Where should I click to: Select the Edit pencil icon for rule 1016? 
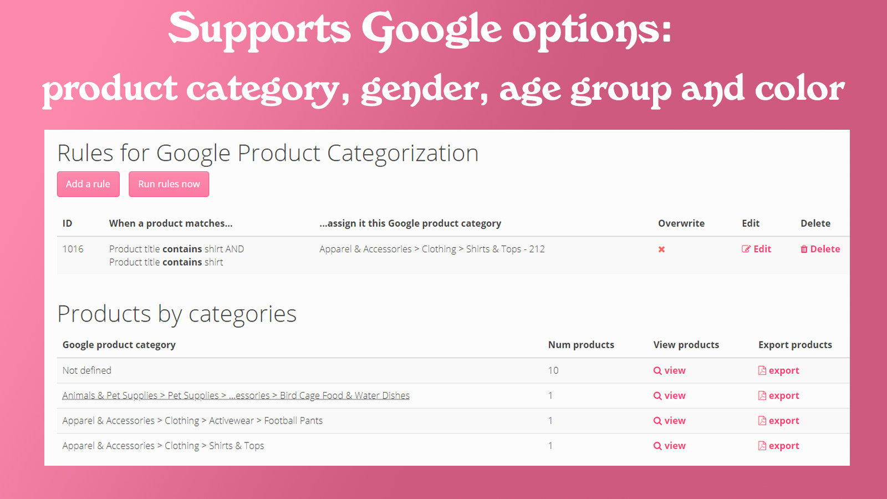746,249
